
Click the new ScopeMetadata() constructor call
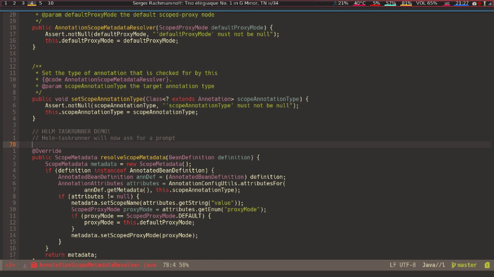point(158,164)
